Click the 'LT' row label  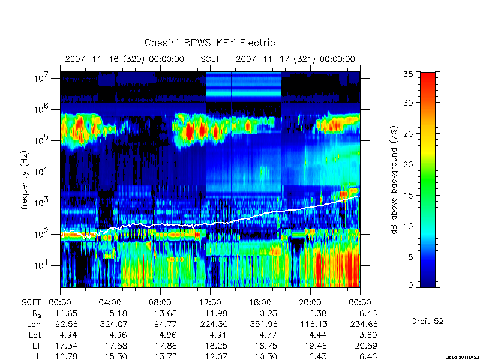37,346
